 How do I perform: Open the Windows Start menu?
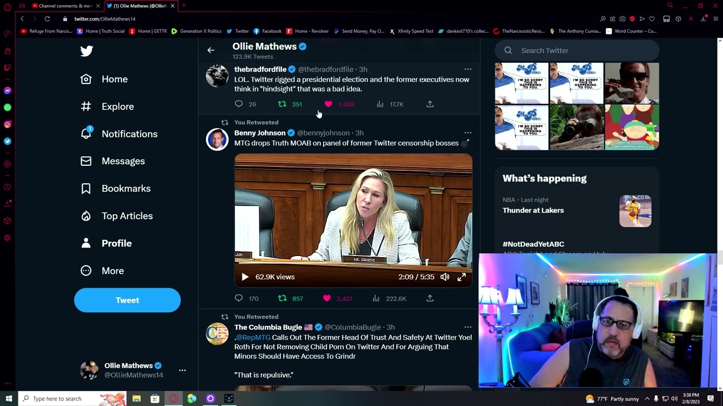tap(9, 399)
